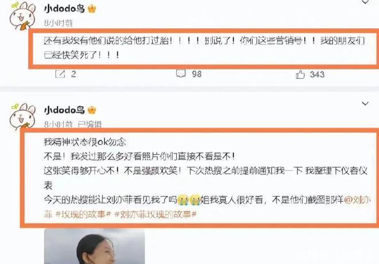Open hashtag #刘亦菲玫瑰的故事#
The width and height of the screenshot is (379, 264).
coord(156,215)
